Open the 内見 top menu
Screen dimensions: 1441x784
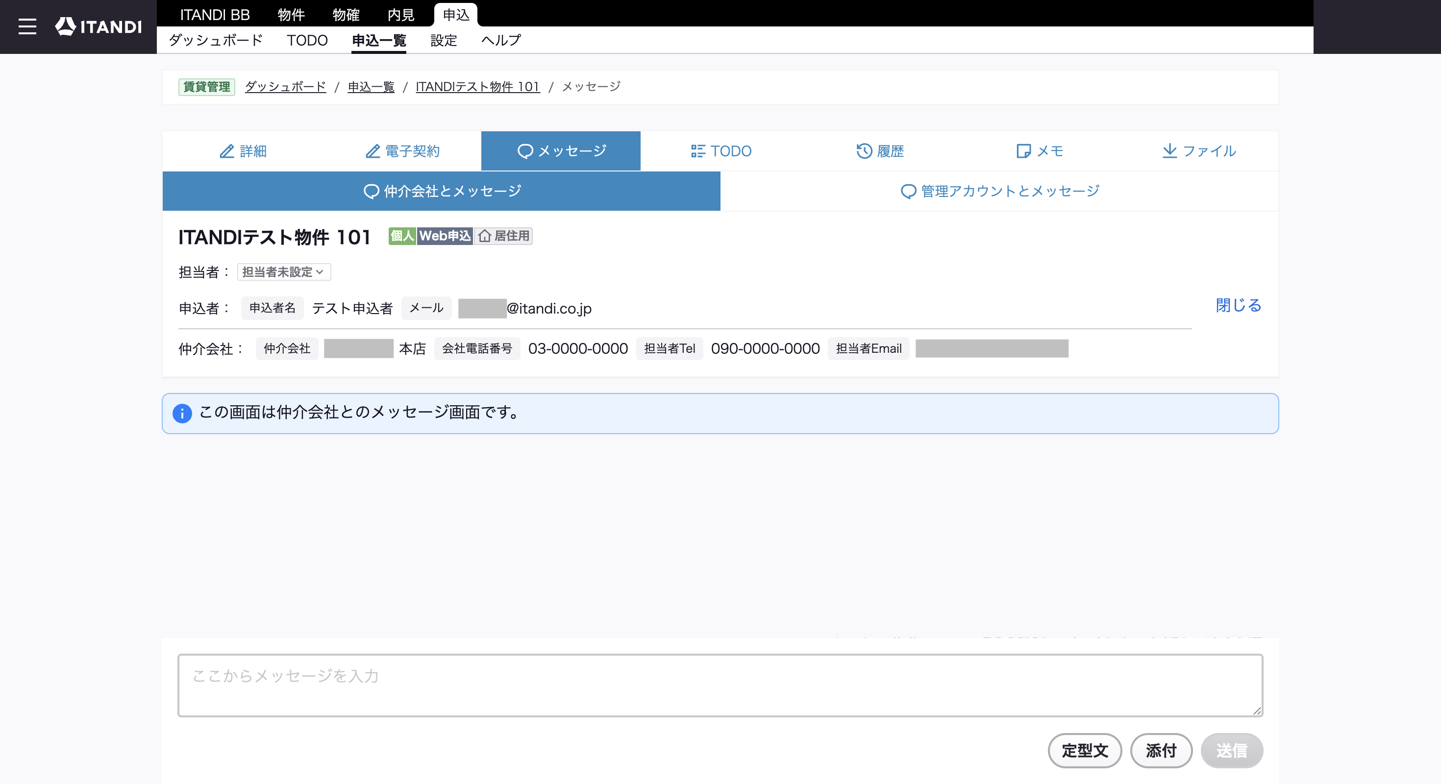coord(401,15)
